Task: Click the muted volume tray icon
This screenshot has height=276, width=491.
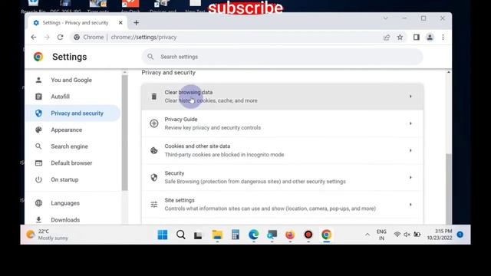Action: [x=407, y=235]
